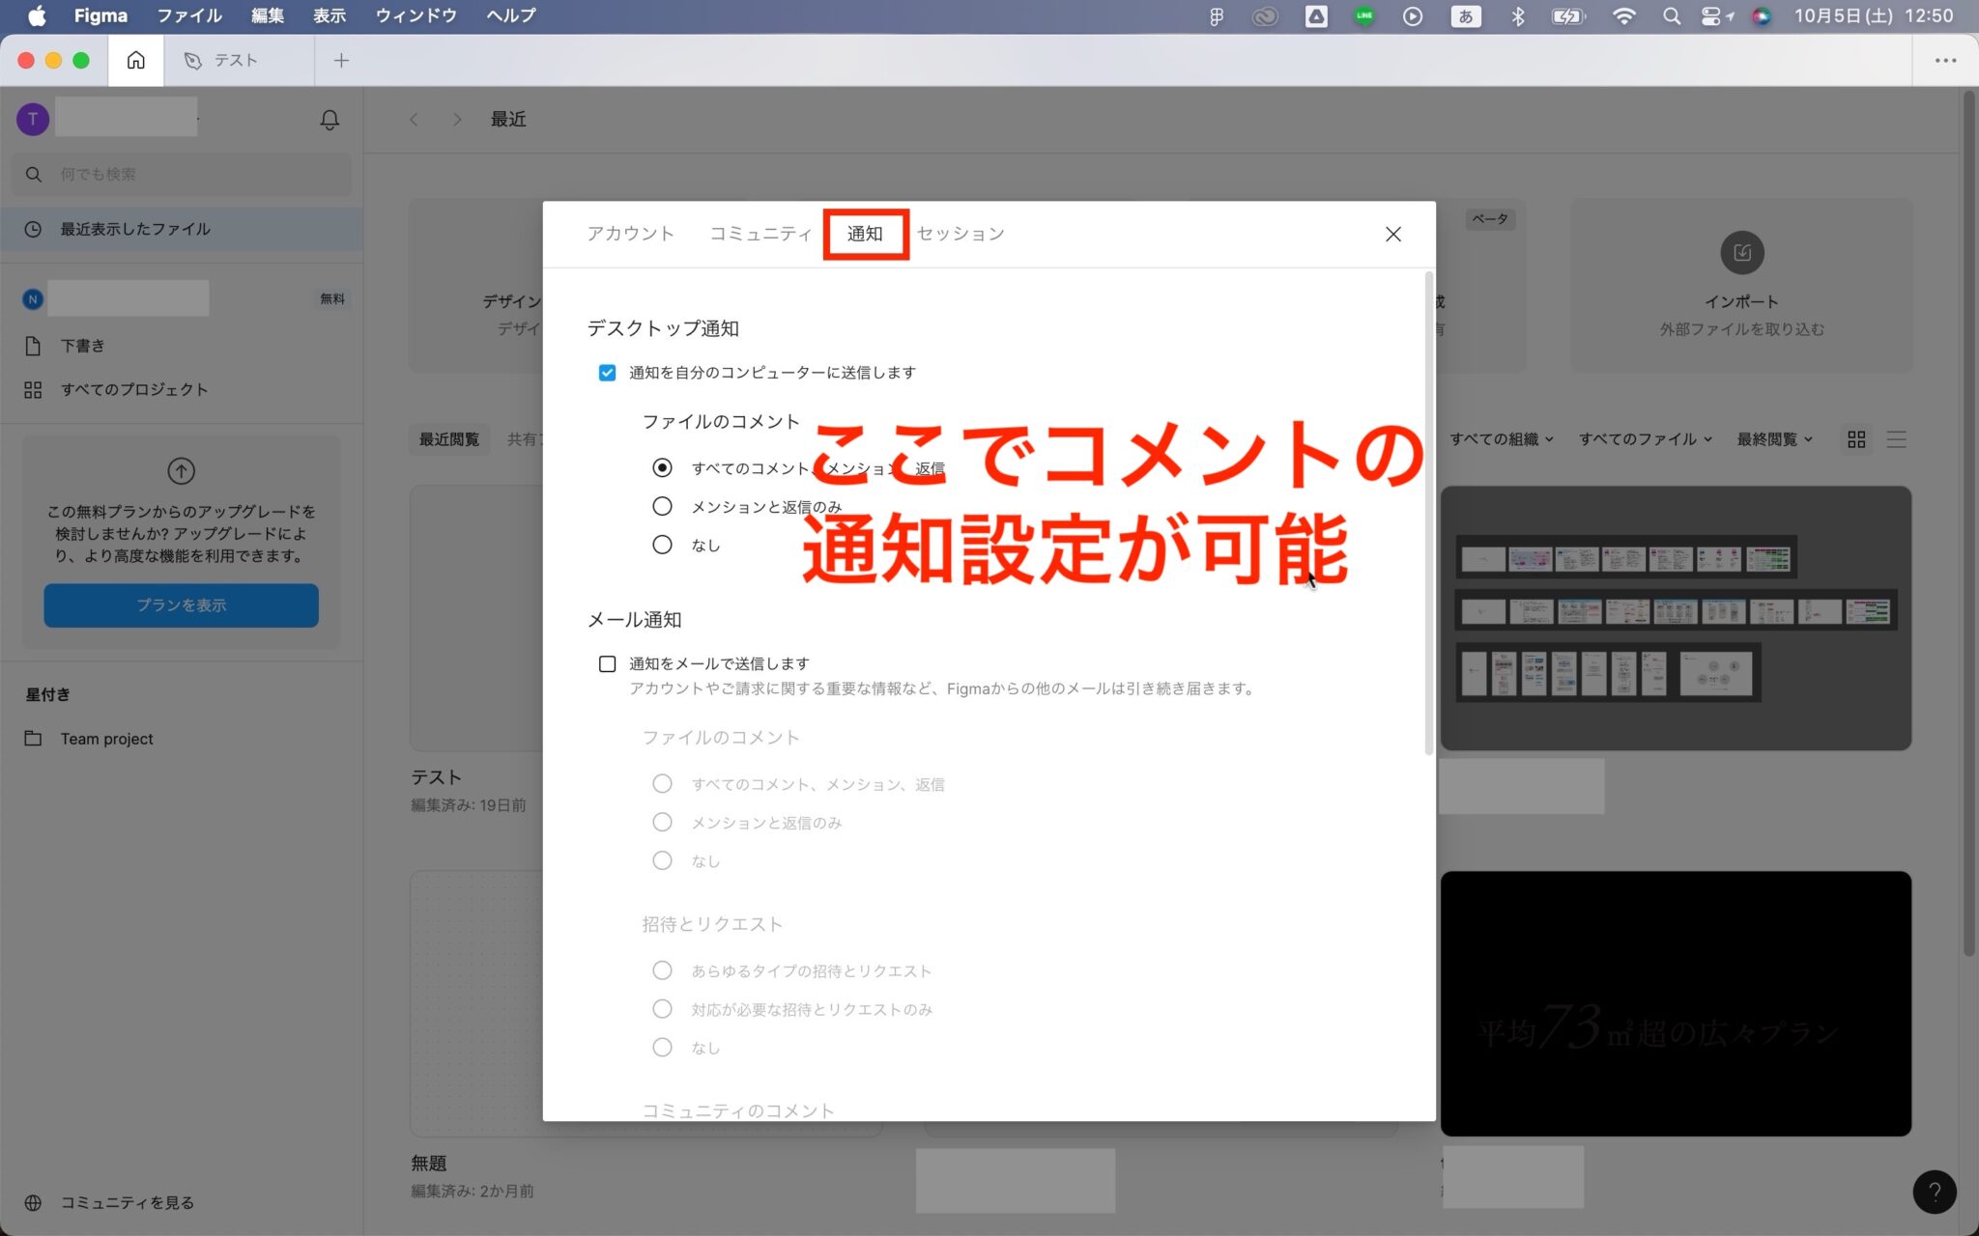Open the Home tab icon
The image size is (1979, 1236).
(136, 60)
